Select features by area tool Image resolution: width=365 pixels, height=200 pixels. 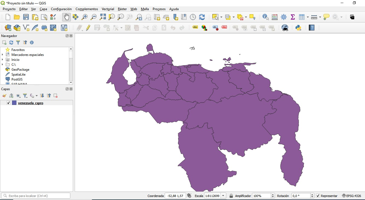tap(215, 17)
